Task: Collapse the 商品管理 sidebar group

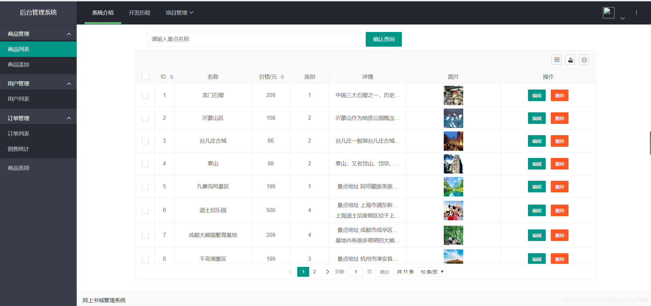Action: (x=38, y=34)
